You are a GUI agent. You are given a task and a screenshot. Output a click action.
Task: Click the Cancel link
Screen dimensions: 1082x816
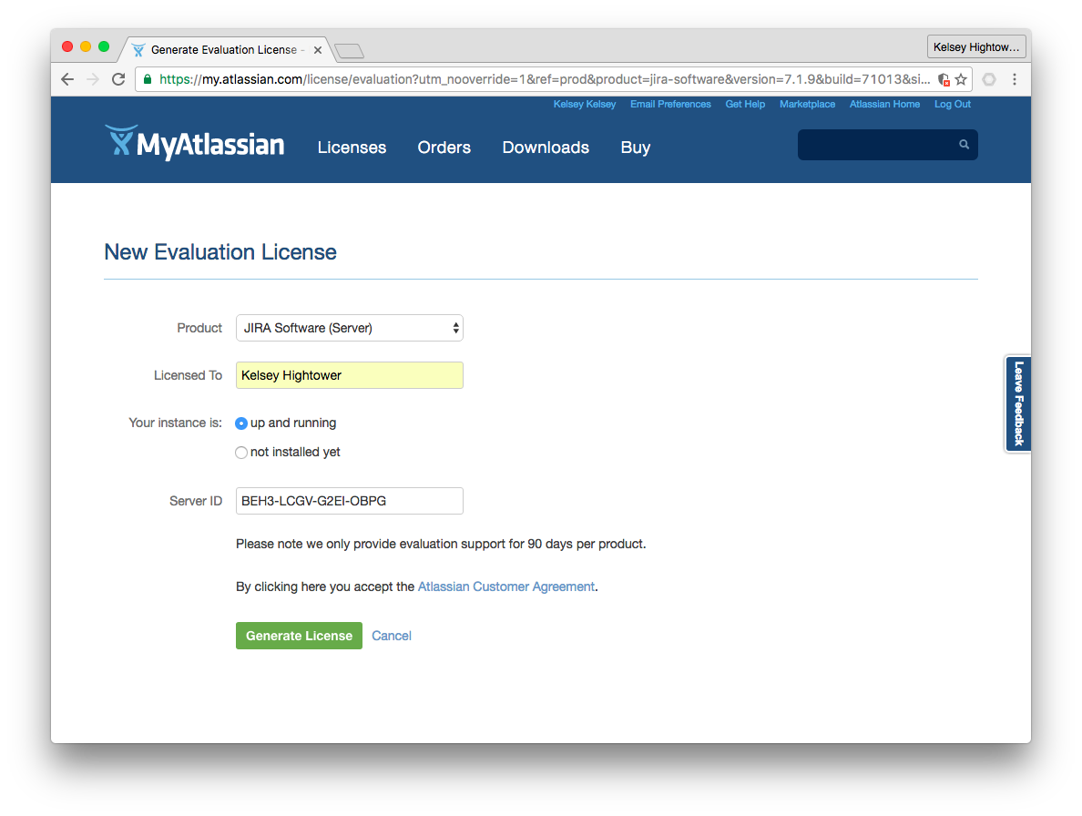(x=392, y=636)
